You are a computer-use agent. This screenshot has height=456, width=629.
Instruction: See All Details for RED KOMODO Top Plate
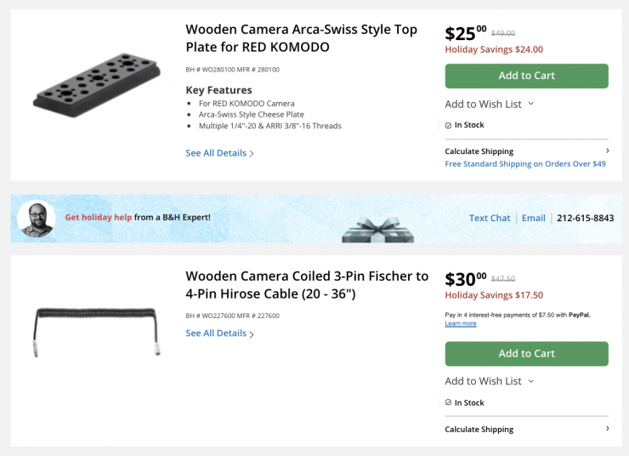click(219, 153)
